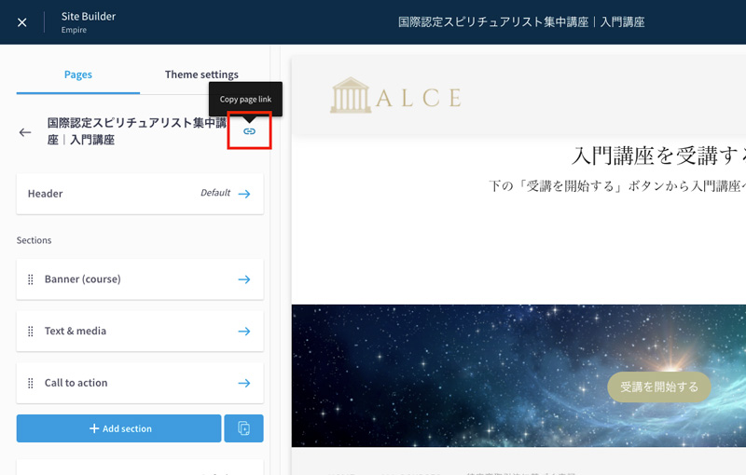Switch to the Pages tab
The width and height of the screenshot is (746, 475).
pos(77,75)
